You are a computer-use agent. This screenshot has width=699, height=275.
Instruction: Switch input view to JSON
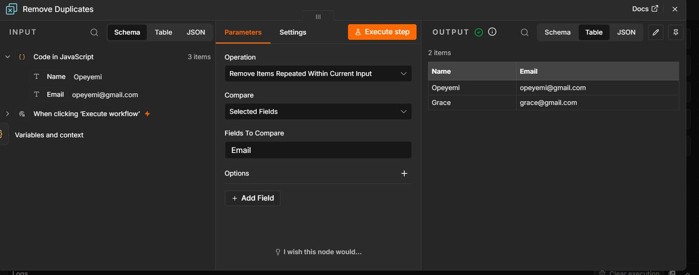pyautogui.click(x=196, y=33)
